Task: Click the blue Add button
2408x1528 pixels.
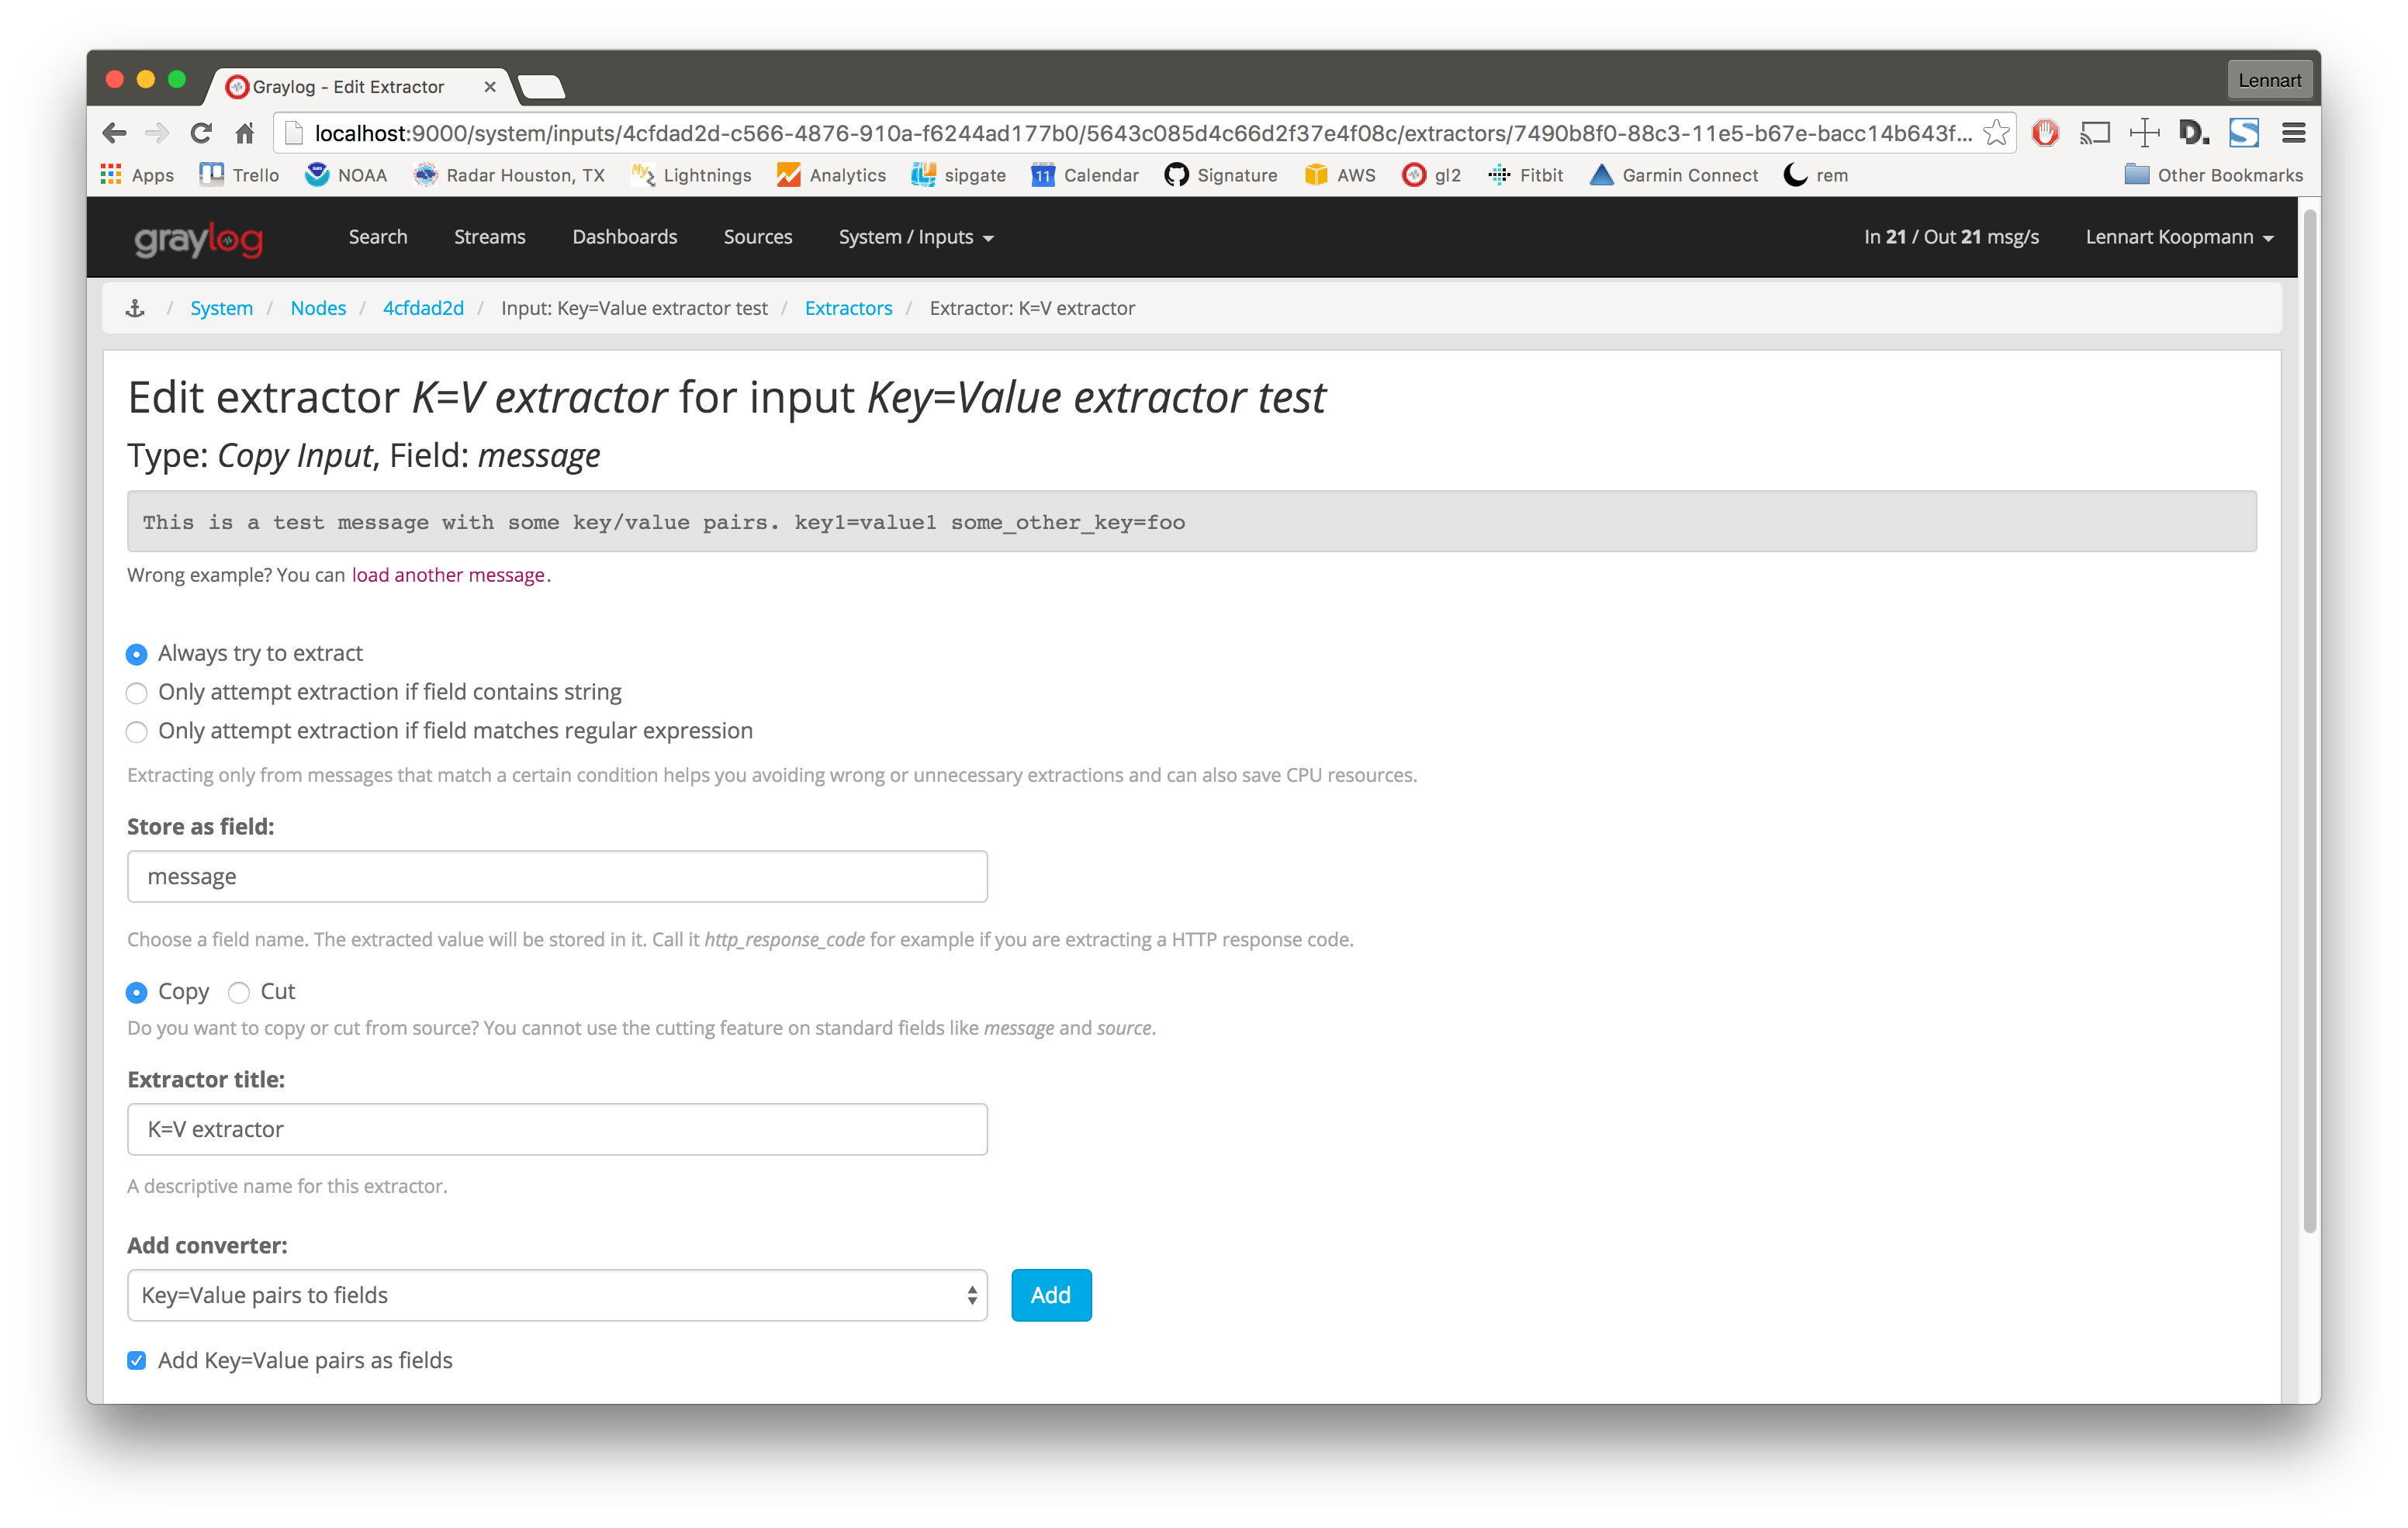Action: (1051, 1294)
